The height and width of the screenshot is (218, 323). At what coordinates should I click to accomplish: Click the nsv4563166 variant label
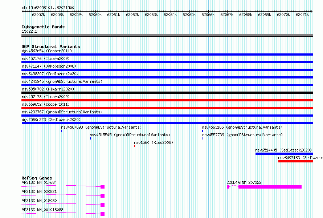point(242,127)
